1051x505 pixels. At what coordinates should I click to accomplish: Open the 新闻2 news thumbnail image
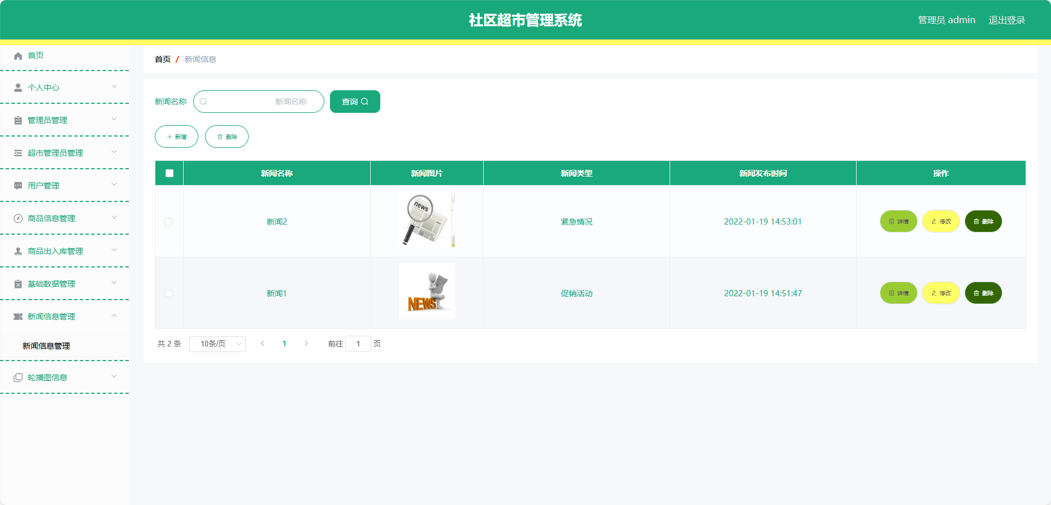pyautogui.click(x=427, y=219)
